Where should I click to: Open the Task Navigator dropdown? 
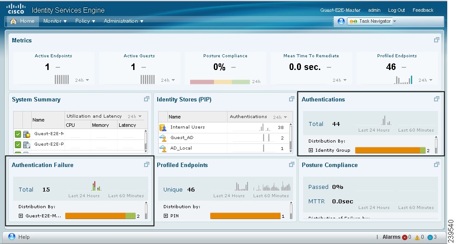[395, 21]
